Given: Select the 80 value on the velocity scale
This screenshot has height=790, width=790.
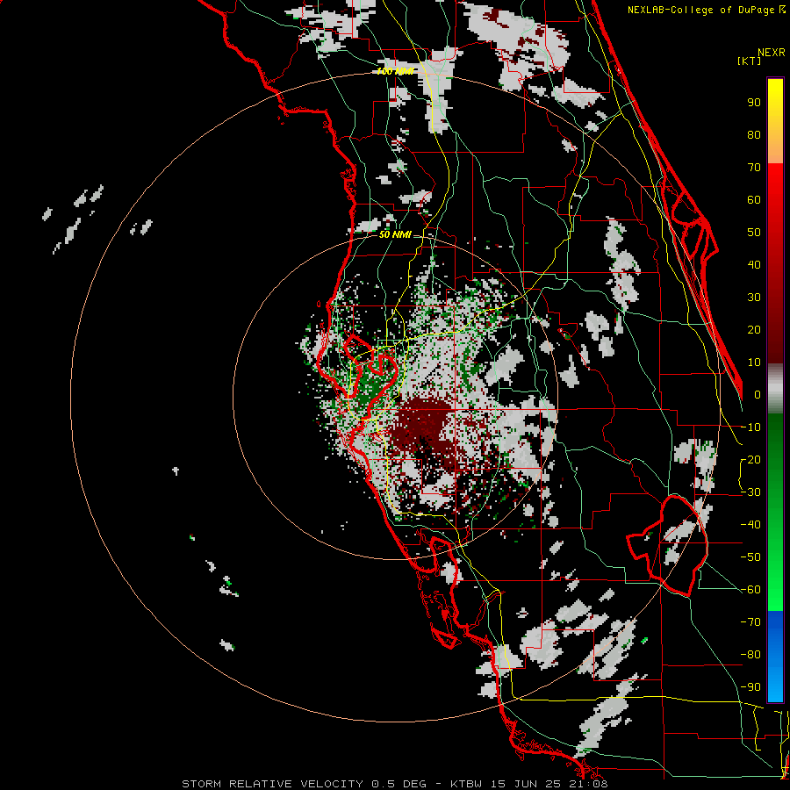Looking at the screenshot, I should click(x=754, y=134).
